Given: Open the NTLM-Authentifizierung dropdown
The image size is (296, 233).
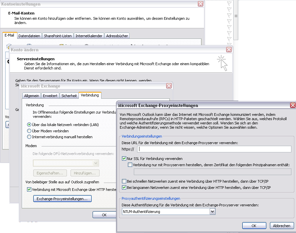Looking at the screenshot, I should pos(212,212).
